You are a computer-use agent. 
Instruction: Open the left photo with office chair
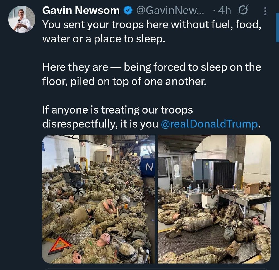pos(98,199)
